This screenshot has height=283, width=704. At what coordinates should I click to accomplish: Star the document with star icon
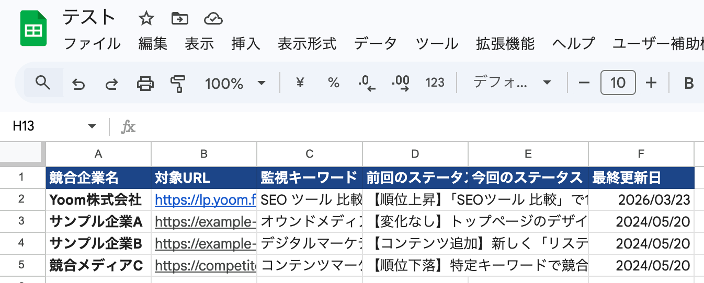pos(146,19)
